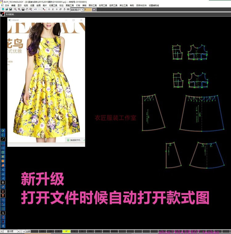The height and width of the screenshot is (234, 231).
Task: Open the 切展工具 menu
Action: [53, 5]
